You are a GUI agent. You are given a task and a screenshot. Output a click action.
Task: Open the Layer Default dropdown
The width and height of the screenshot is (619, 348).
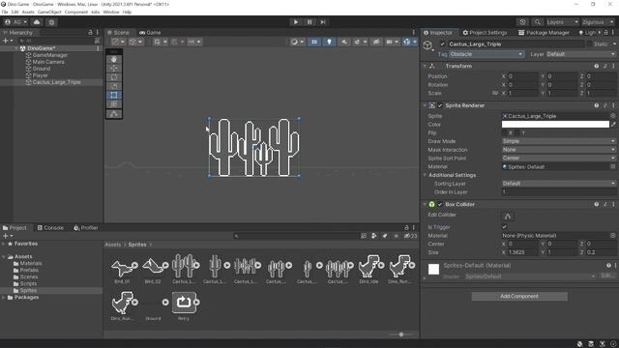(x=580, y=54)
